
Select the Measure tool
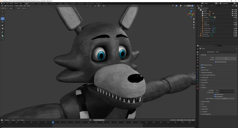point(3,35)
